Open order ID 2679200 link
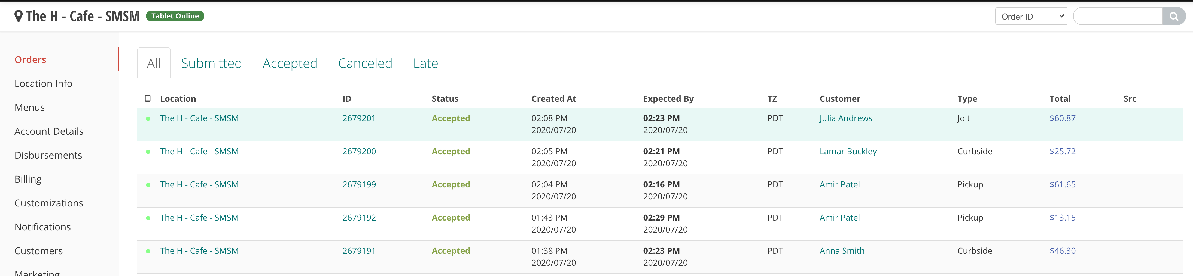Screen dimensions: 1193x276 [359, 151]
